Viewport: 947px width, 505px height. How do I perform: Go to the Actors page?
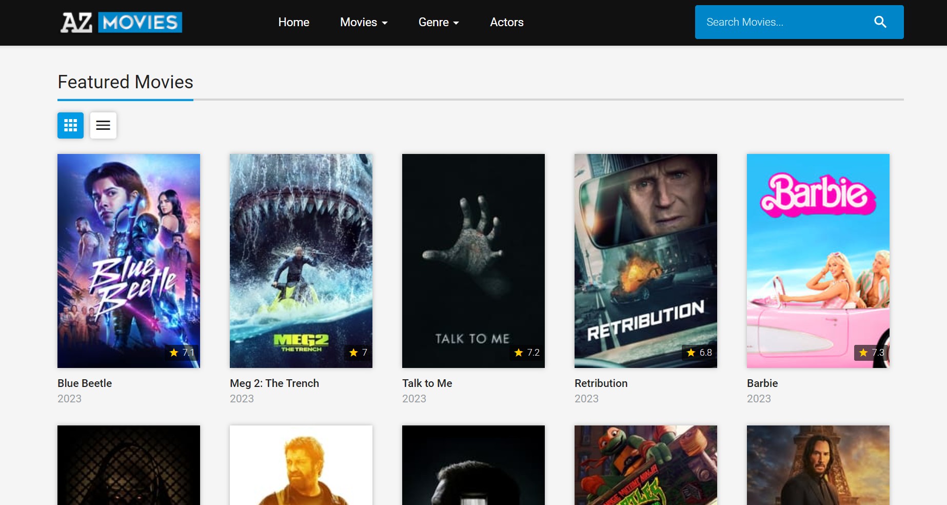coord(506,22)
